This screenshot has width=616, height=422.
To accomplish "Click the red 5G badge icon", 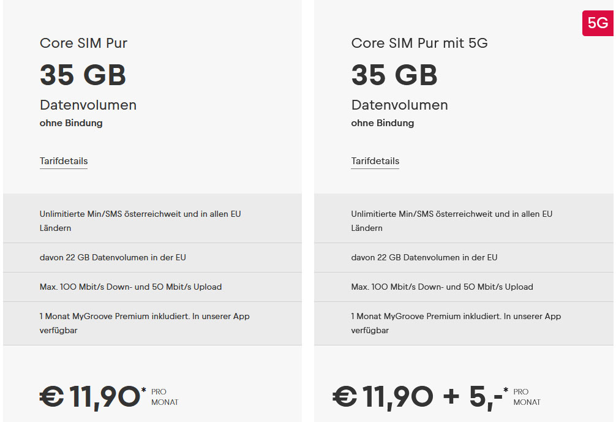I will (x=597, y=23).
